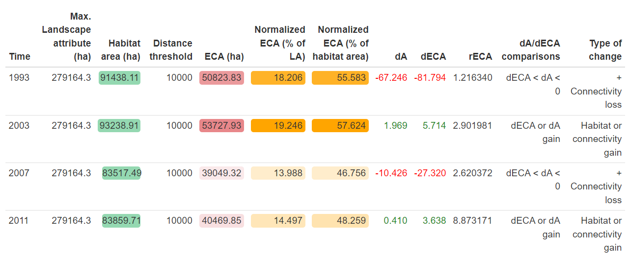Screen dimensions: 629x258
Task: Click the rECA column header
Action: pos(480,56)
